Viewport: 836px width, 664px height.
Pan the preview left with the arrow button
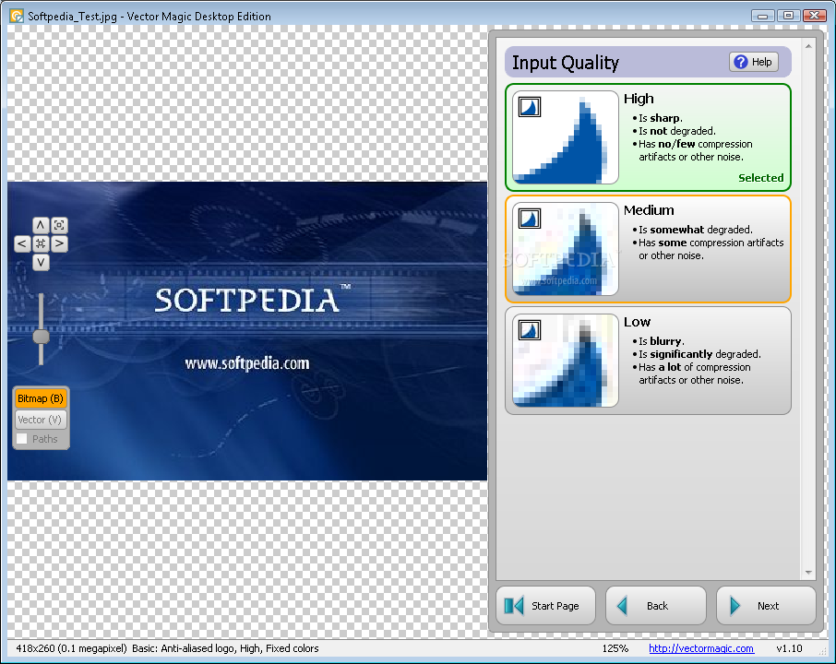tap(22, 243)
